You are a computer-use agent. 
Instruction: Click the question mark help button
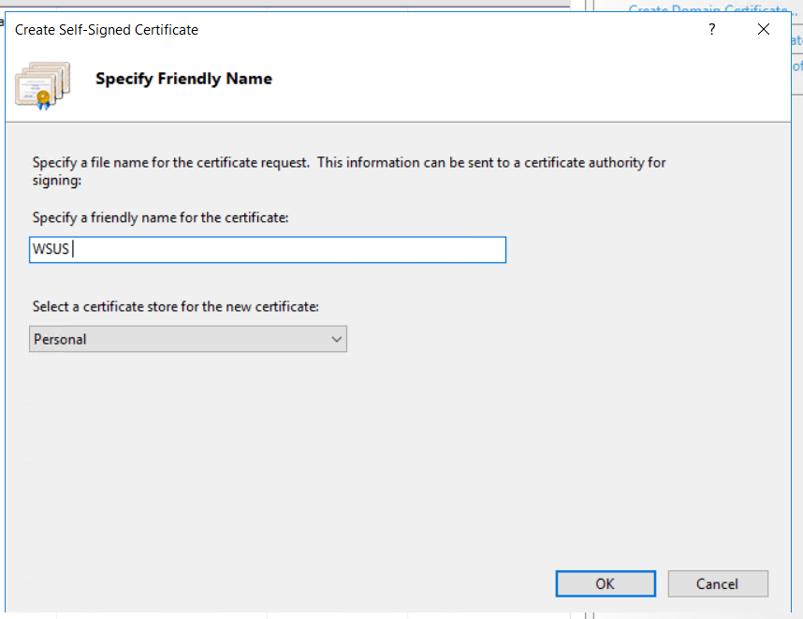click(x=712, y=30)
